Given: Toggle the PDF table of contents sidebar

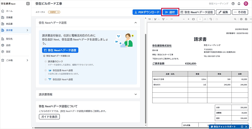Looking at the screenshot, I should pyautogui.click(x=150, y=19).
